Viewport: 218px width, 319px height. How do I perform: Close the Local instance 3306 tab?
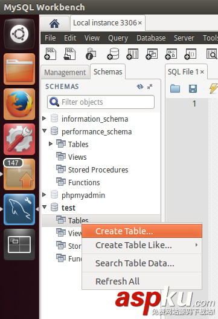point(140,23)
